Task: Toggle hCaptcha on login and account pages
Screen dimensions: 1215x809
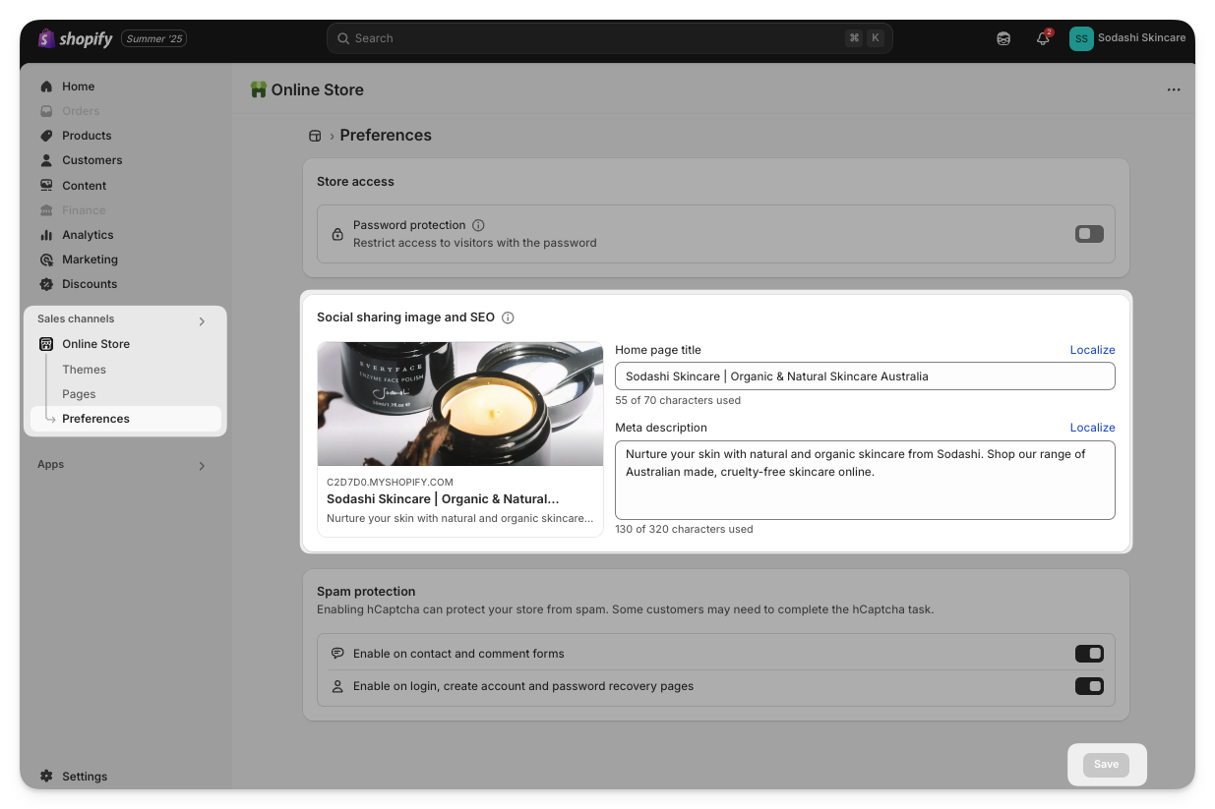Action: (x=1089, y=686)
